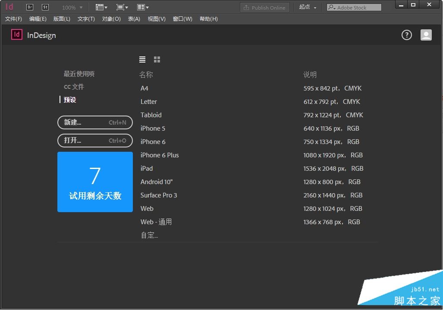This screenshot has width=443, height=310.
Task: Expand the 100% zoom level dropdown
Action: [x=72, y=8]
